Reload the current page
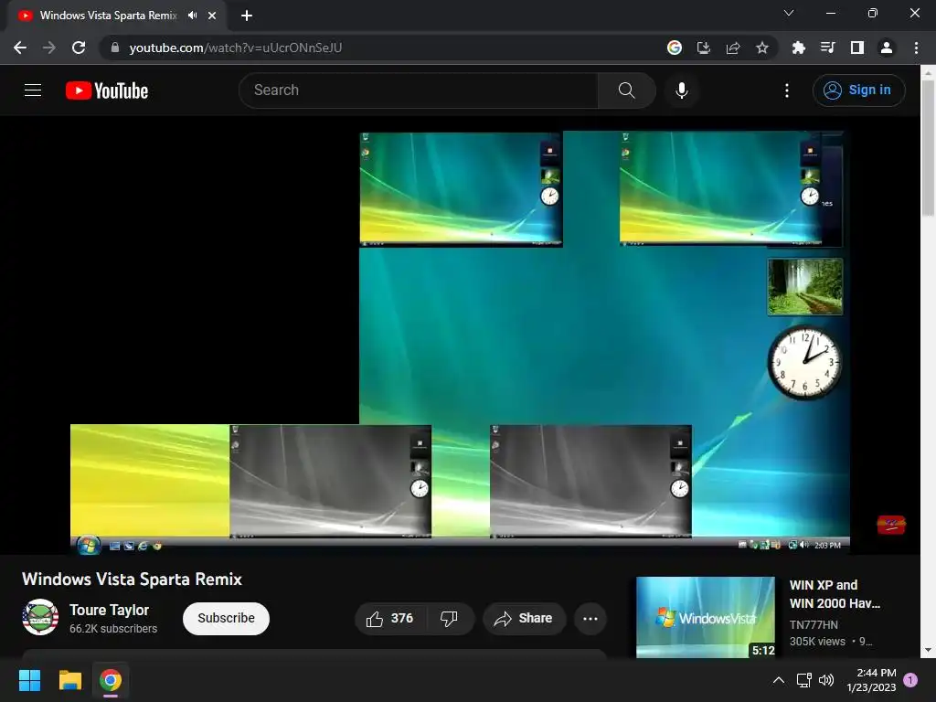Image resolution: width=936 pixels, height=702 pixels. 79,48
